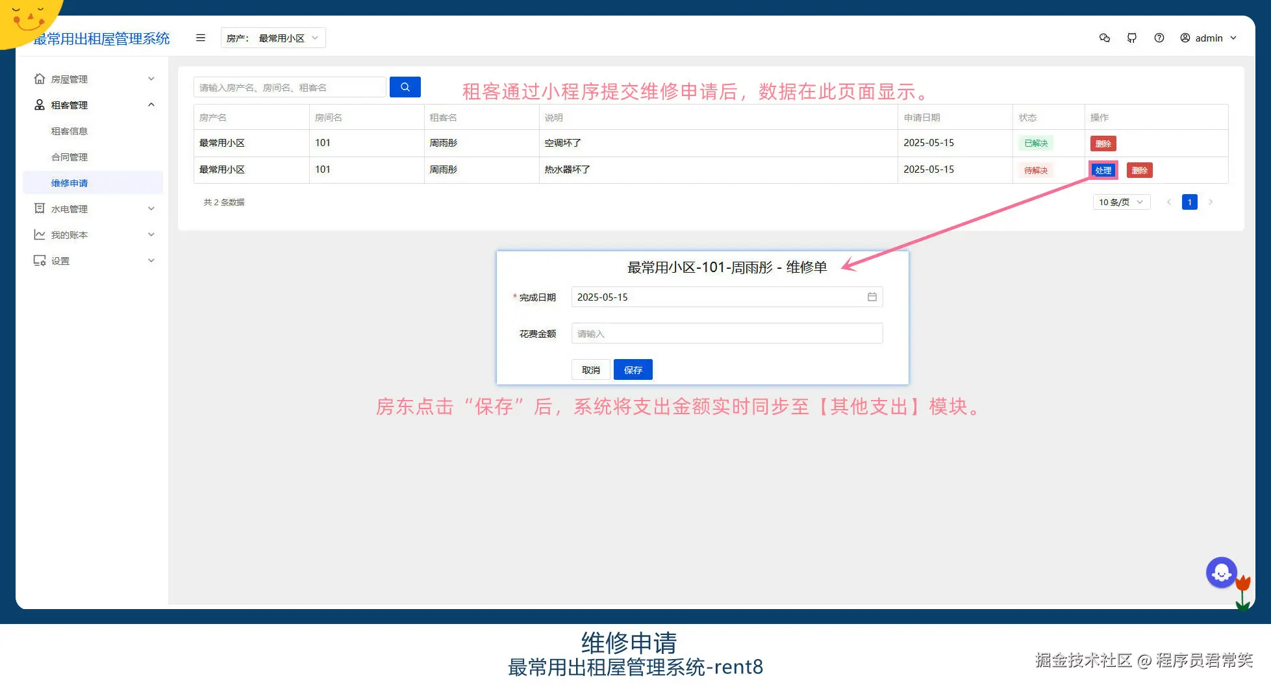Viewport: 1271px width, 687px height.
Task: Select the receipt icon next to 水电管理
Action: pyautogui.click(x=40, y=208)
